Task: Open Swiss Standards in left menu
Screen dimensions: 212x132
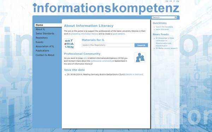Action: click(x=45, y=33)
